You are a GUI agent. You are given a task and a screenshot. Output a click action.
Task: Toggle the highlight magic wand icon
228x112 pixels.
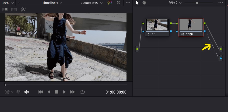(23, 9)
